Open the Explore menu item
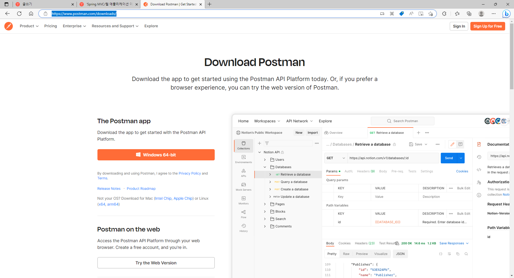This screenshot has height=278, width=514. [151, 26]
